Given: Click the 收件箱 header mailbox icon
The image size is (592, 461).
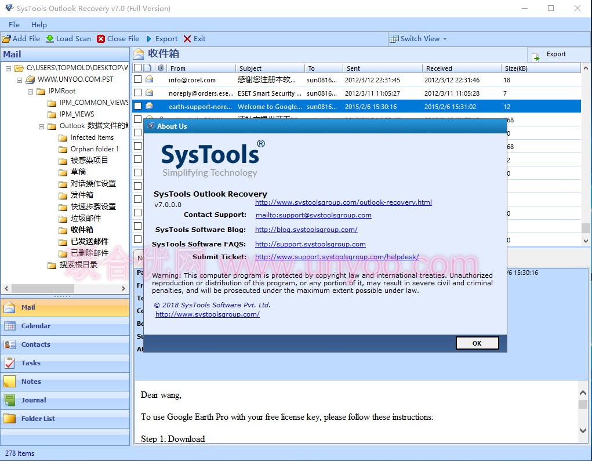Looking at the screenshot, I should 139,54.
